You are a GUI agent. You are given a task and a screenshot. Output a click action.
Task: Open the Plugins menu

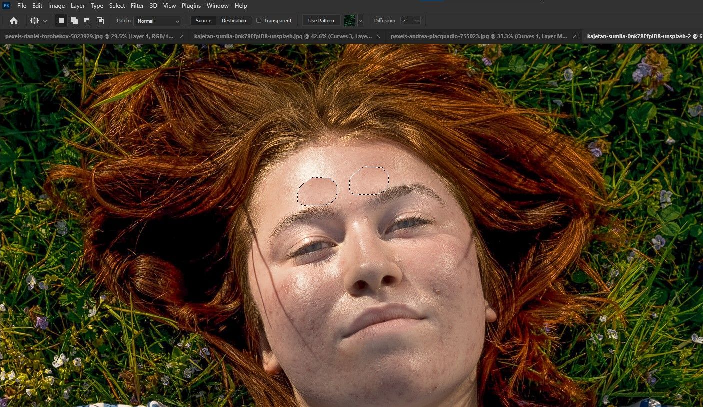tap(191, 6)
